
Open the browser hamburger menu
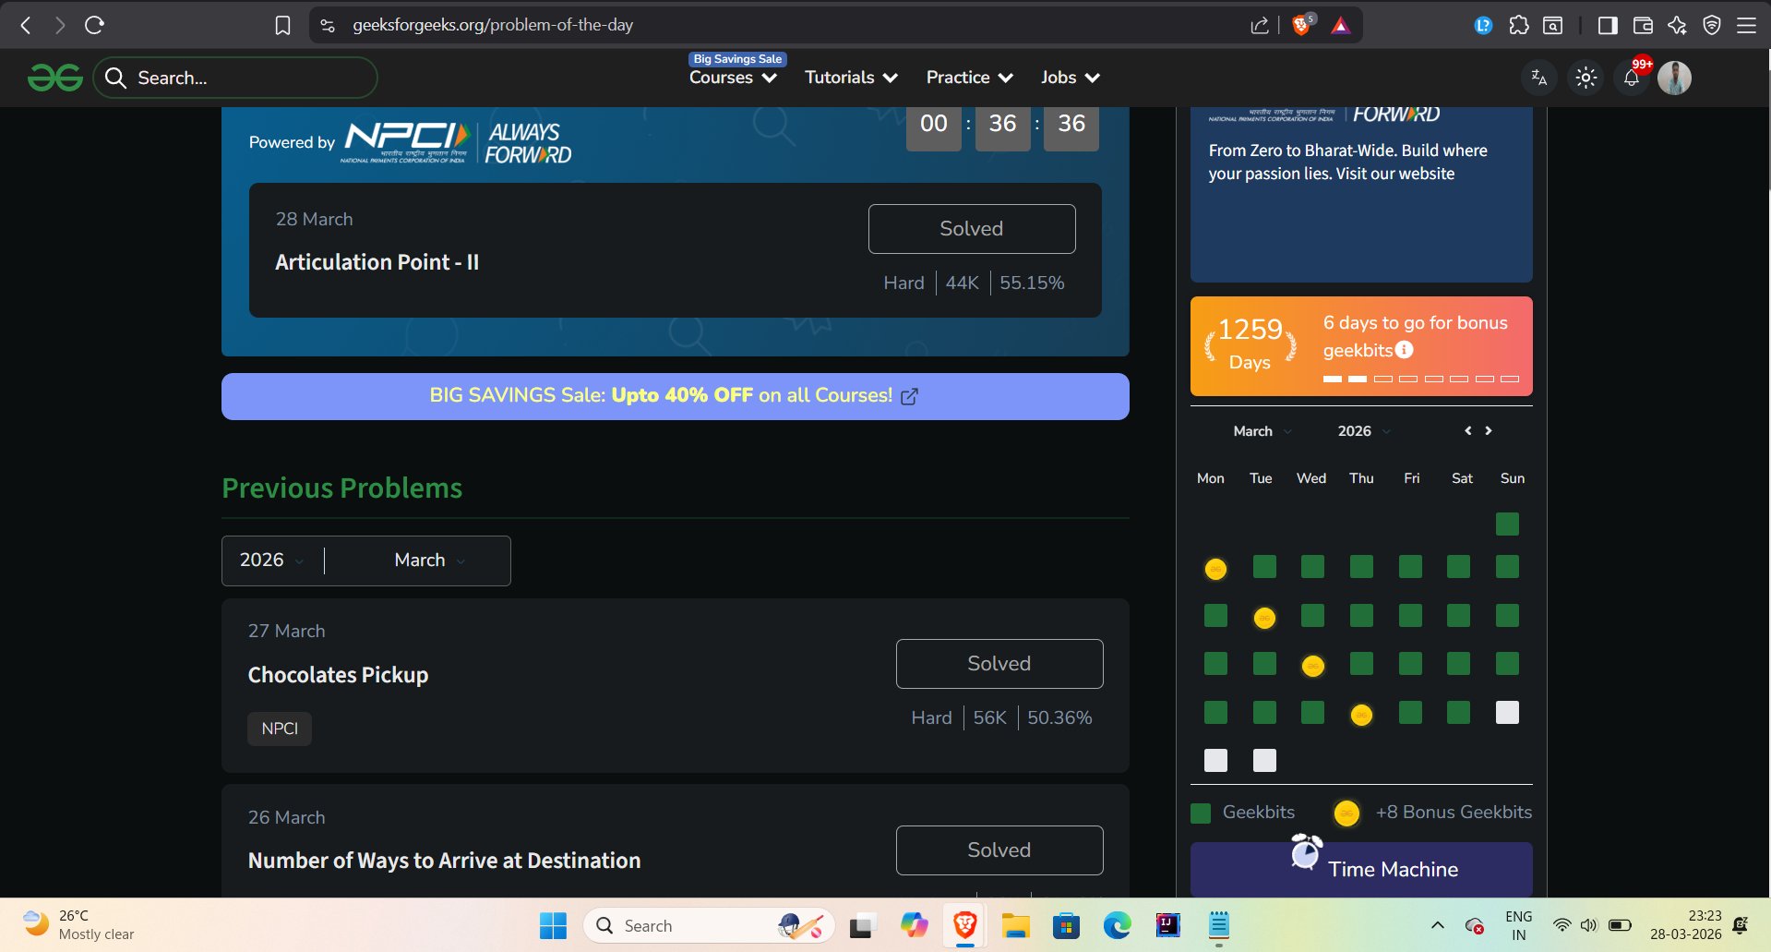pos(1747,25)
